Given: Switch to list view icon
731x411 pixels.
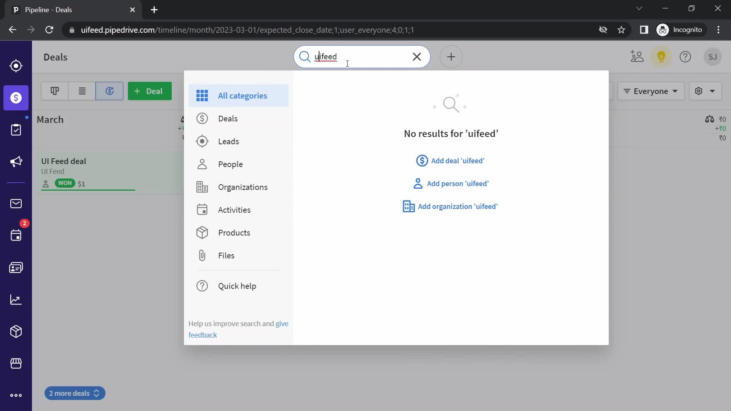Looking at the screenshot, I should coord(82,91).
